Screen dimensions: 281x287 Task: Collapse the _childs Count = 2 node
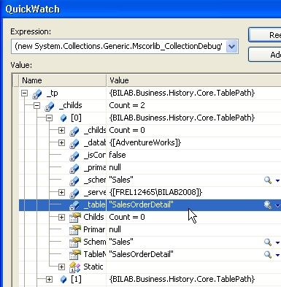point(36,105)
